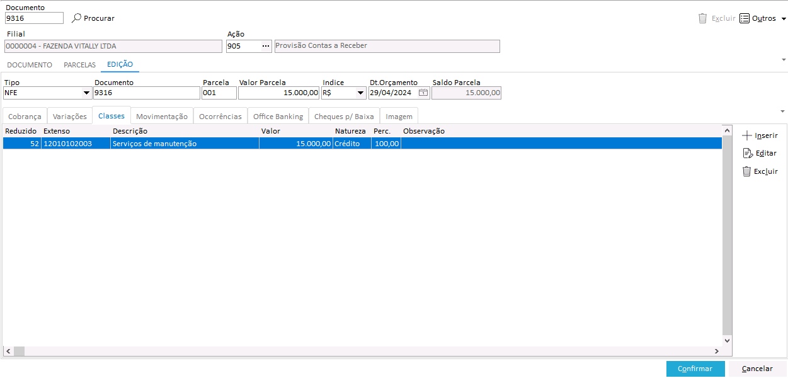Click the Ação lookup ellipsis button
The width and height of the screenshot is (788, 378).
click(266, 46)
